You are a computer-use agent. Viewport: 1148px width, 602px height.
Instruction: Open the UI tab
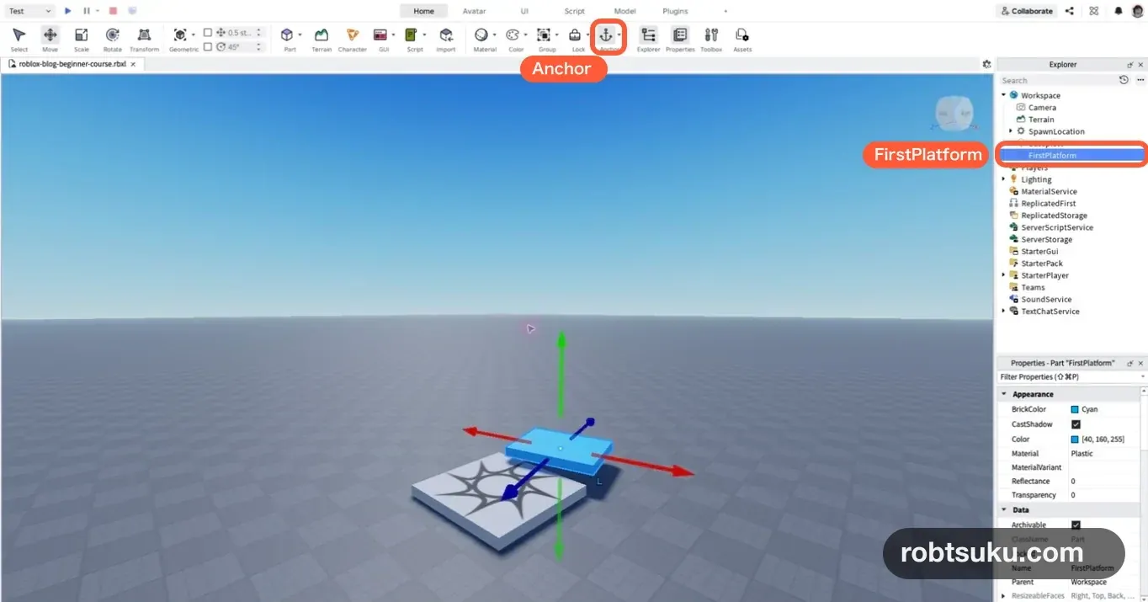click(524, 11)
